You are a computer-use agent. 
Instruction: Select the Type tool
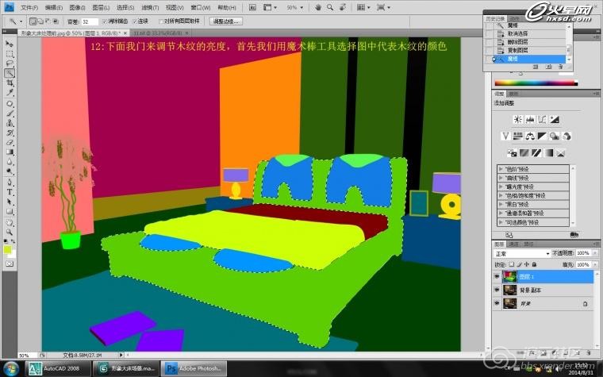point(10,192)
